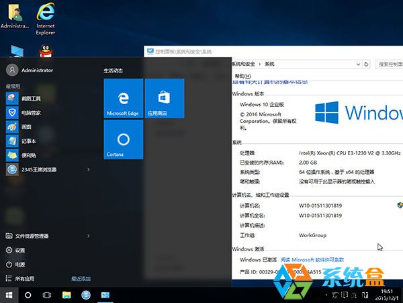Open Task View on the taskbar
The height and width of the screenshot is (303, 403).
point(47,295)
